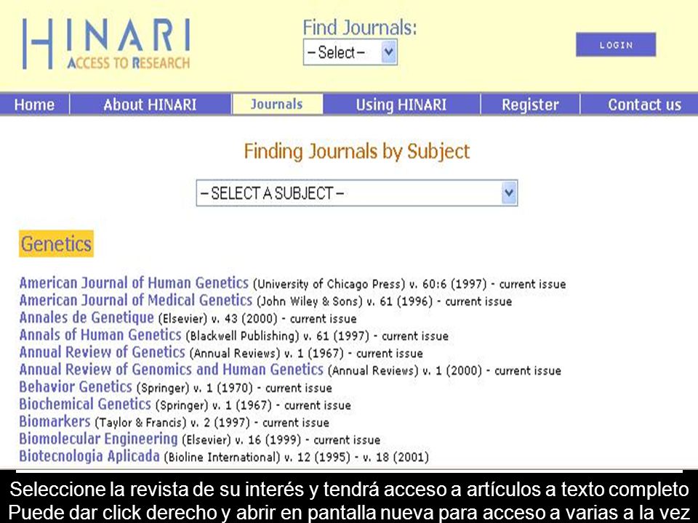This screenshot has height=523, width=698.
Task: Open the Find Journals Select dropdown
Action: 350,52
